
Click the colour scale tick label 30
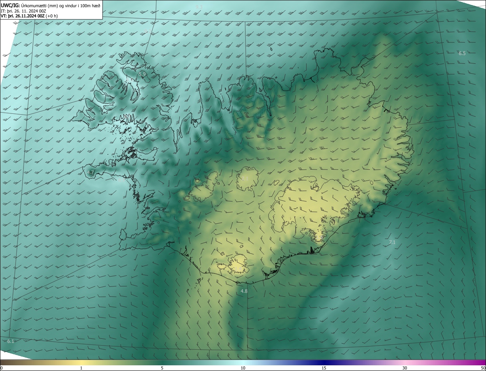click(405, 368)
